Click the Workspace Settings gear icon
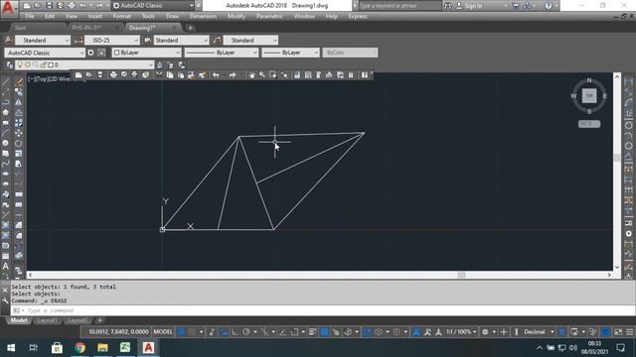The width and height of the screenshot is (636, 357). 90,53
